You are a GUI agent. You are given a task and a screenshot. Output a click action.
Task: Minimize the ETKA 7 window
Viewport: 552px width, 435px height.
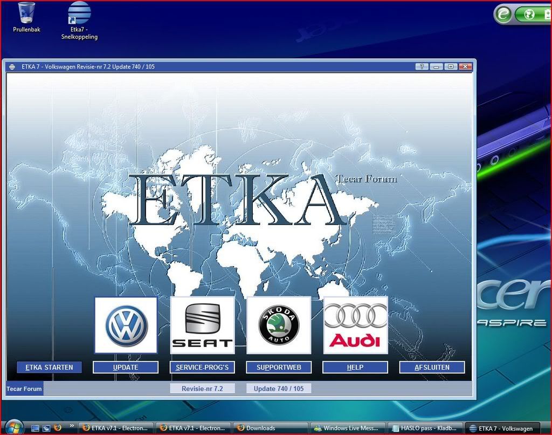point(436,66)
